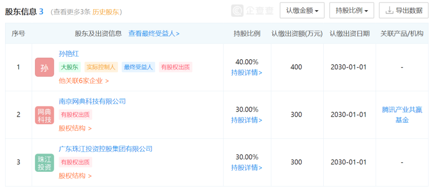Screen dimensions: 433x187
Task: Click 股东信息 section title
Action: click(x=21, y=12)
